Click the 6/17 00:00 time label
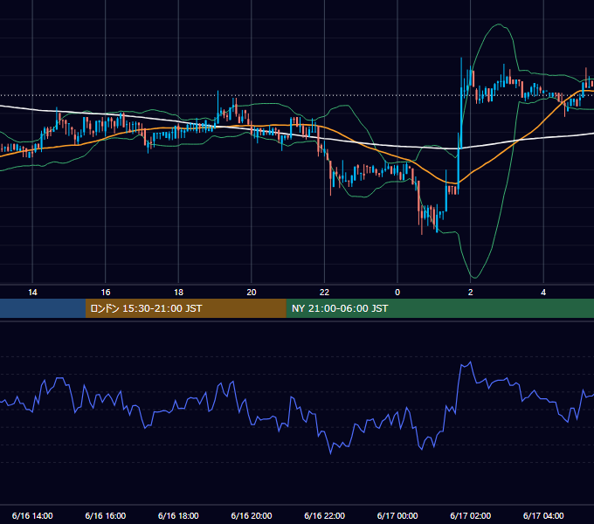This screenshot has width=594, height=524. [x=397, y=515]
